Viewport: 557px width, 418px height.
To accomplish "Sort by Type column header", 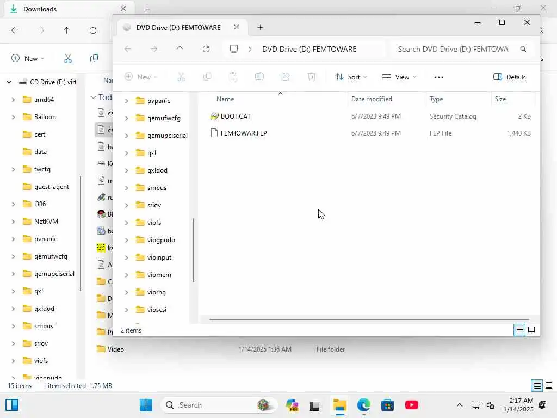I will [436, 99].
